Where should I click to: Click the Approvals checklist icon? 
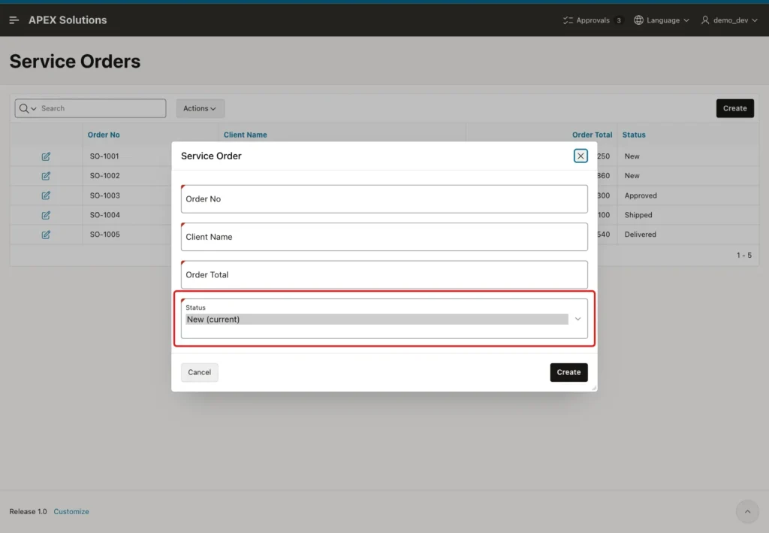568,20
